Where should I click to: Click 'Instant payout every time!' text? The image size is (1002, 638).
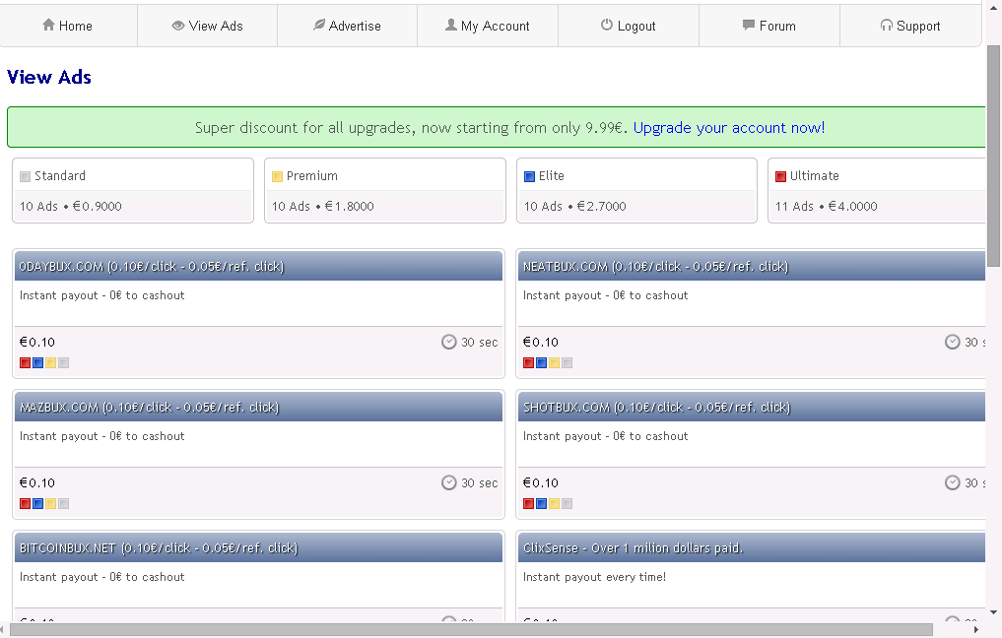click(594, 577)
